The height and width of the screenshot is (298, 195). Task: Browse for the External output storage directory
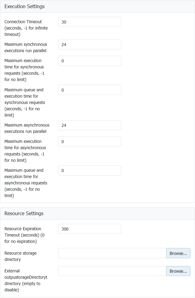pyautogui.click(x=178, y=271)
